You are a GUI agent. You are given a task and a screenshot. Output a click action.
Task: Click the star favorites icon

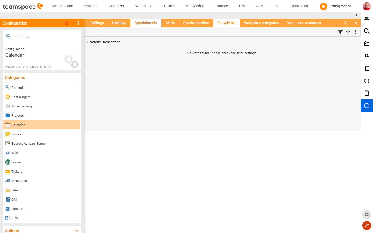(x=348, y=32)
